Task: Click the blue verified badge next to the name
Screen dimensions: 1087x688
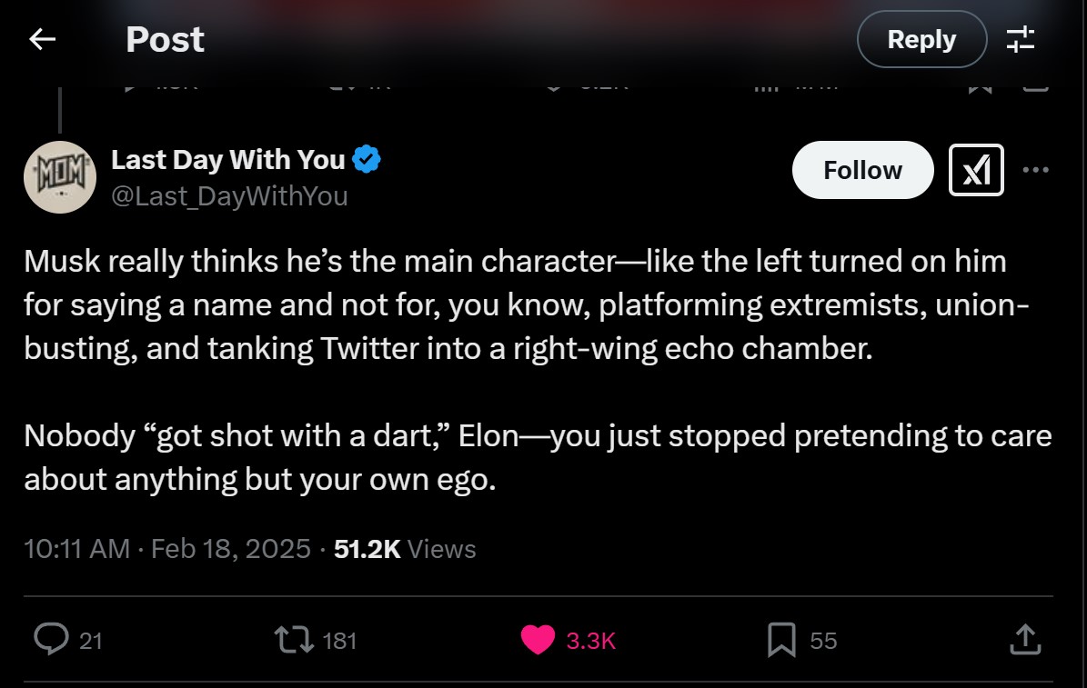Action: pos(367,159)
